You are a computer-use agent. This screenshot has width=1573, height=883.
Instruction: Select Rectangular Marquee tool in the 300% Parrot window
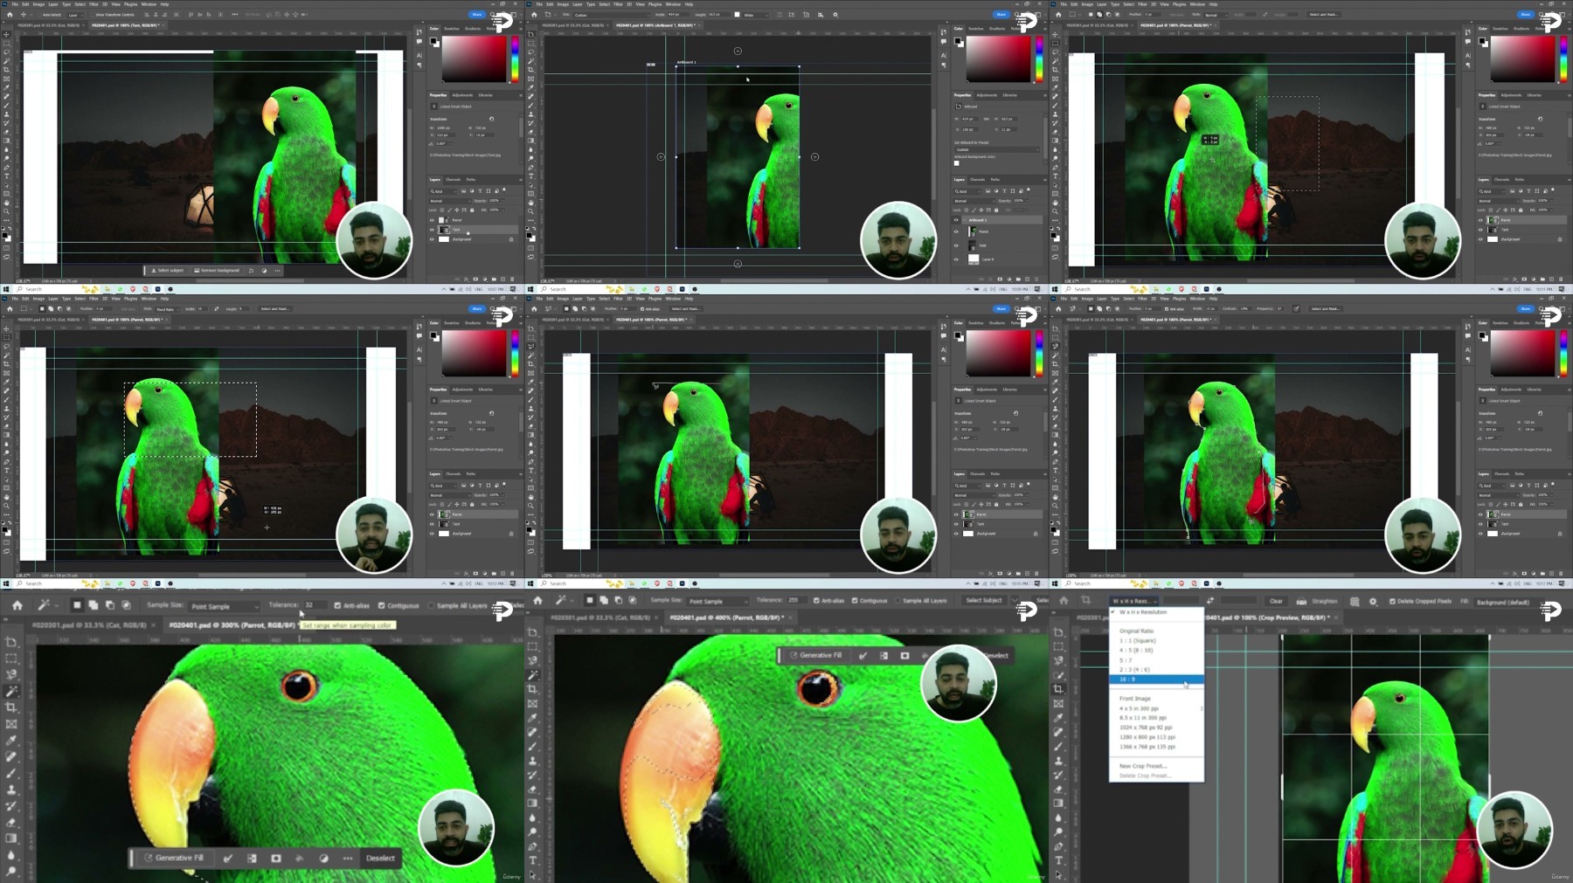11,659
